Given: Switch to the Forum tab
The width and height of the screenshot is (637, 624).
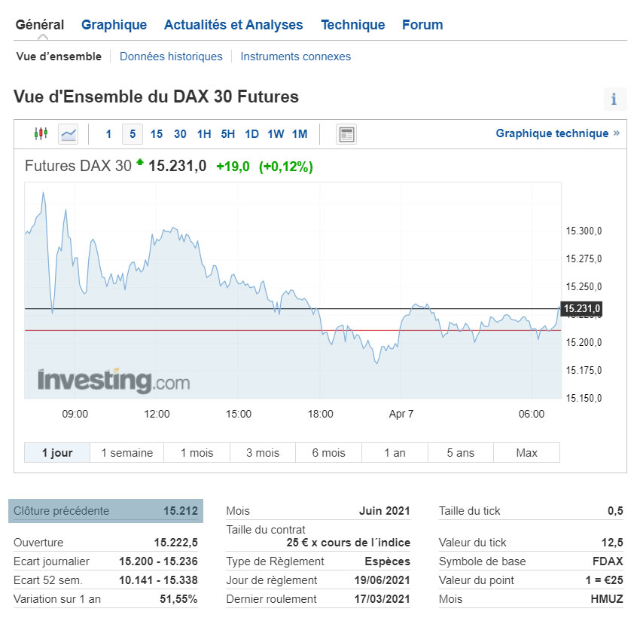Looking at the screenshot, I should (422, 25).
